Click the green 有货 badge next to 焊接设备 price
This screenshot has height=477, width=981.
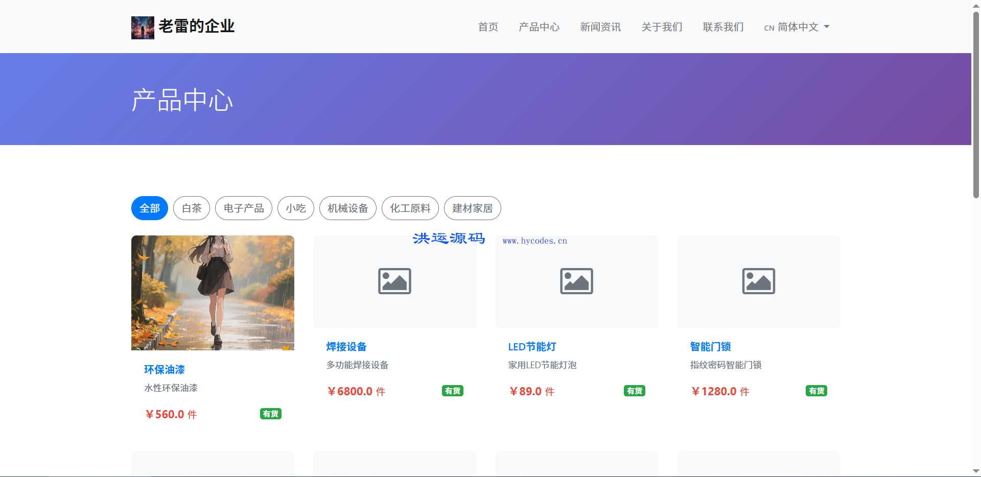click(x=452, y=391)
